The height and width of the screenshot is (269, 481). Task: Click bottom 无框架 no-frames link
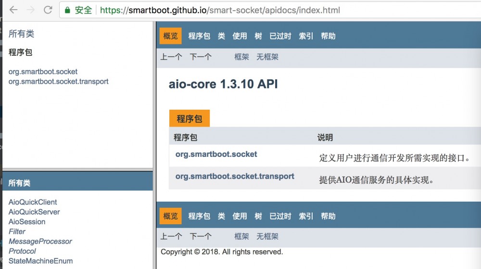click(x=267, y=236)
